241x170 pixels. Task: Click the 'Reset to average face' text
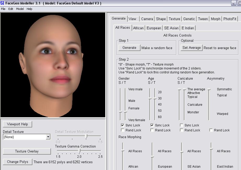click(220, 48)
